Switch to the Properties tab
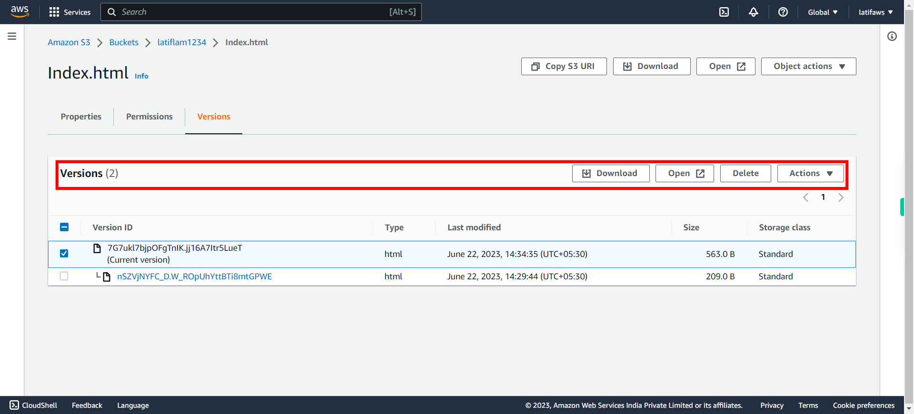Image resolution: width=914 pixels, height=414 pixels. (x=81, y=117)
